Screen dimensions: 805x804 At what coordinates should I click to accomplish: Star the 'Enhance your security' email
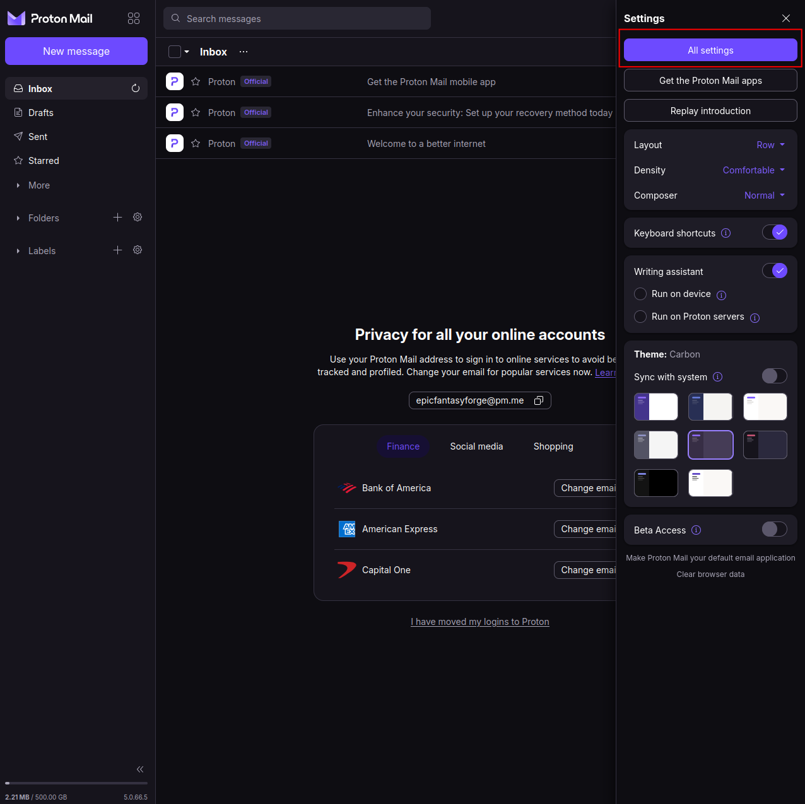point(196,112)
